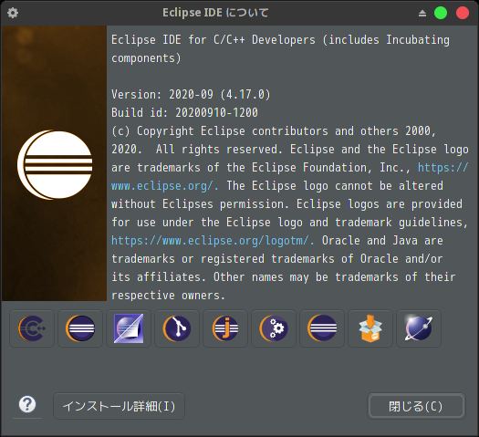The image size is (479, 437).
Task: Click the 'Build id: 20200910-1200' text
Action: [x=184, y=113]
